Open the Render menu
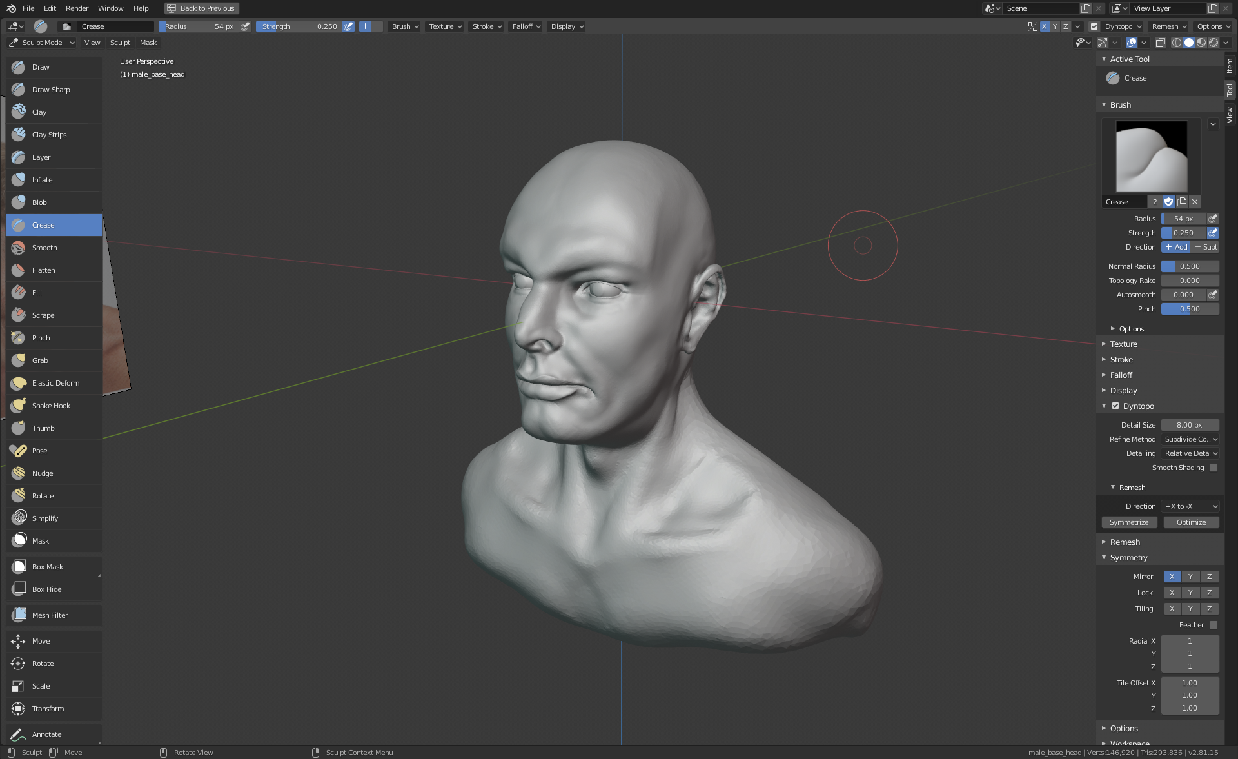Image resolution: width=1238 pixels, height=759 pixels. [77, 8]
